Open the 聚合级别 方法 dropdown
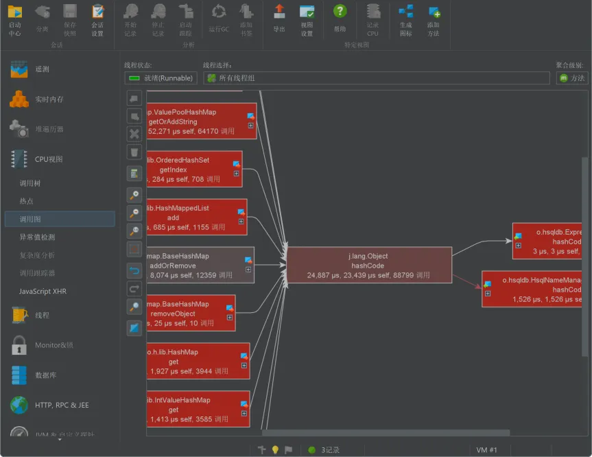This screenshot has width=592, height=457. [x=572, y=78]
